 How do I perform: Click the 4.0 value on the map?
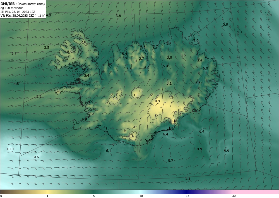click(48, 15)
